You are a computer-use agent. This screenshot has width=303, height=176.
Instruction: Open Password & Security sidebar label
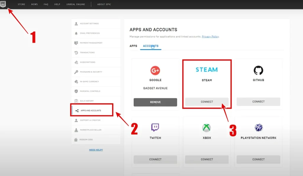point(91,72)
